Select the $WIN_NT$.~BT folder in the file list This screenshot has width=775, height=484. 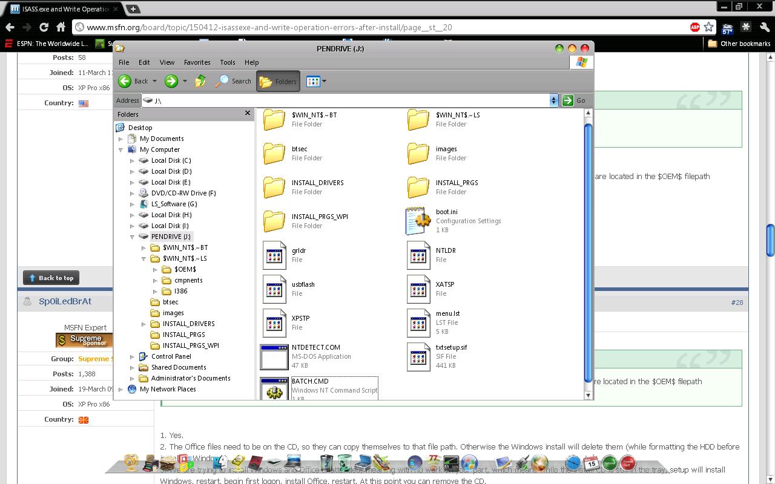(274, 119)
